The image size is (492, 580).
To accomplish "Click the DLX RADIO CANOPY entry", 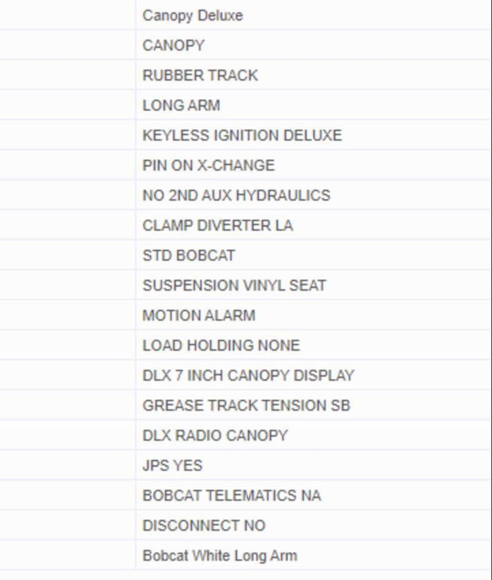I will pos(215,436).
